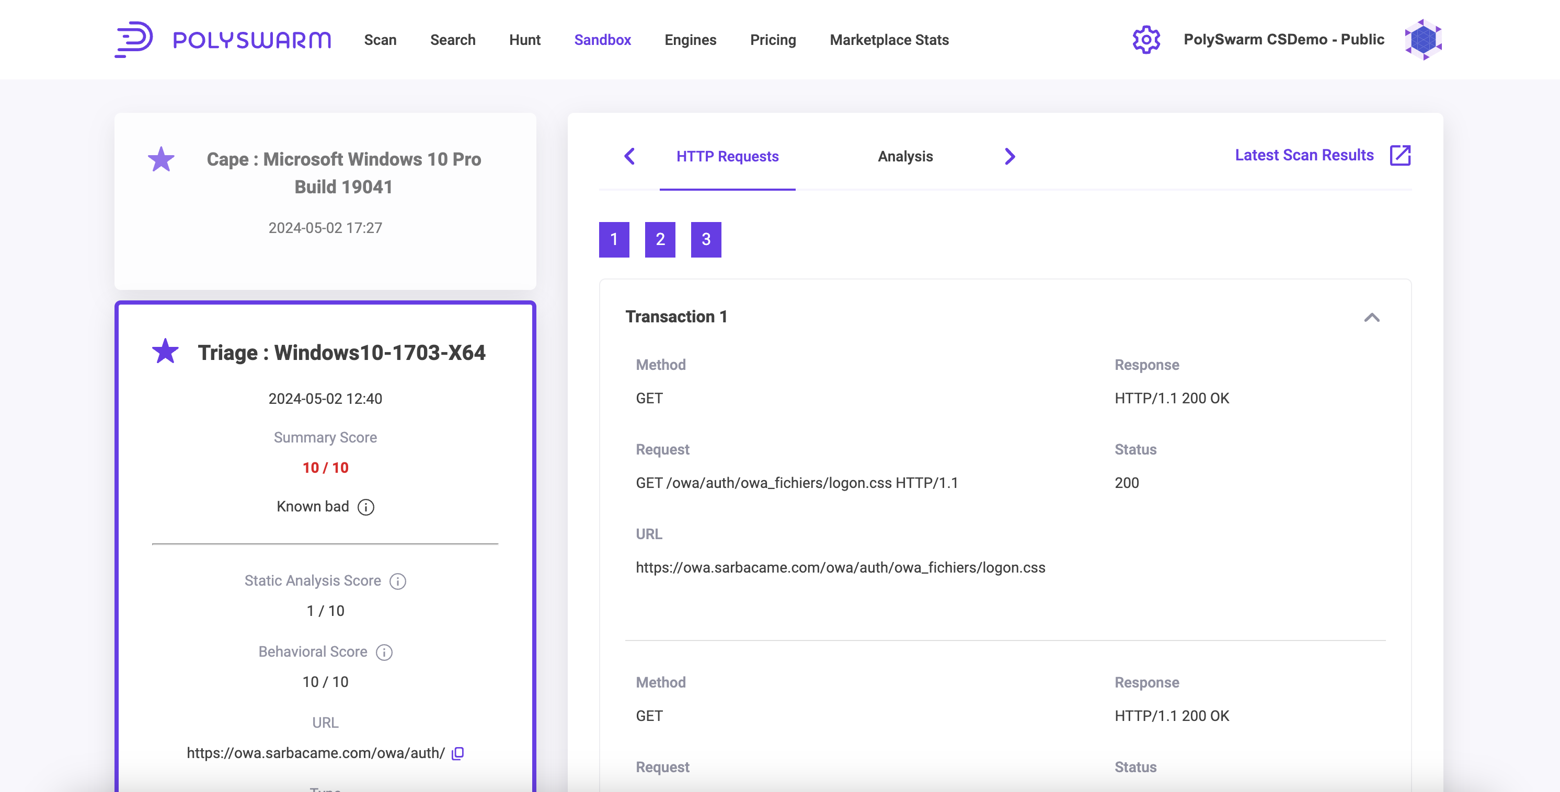Navigate back using the left chevron arrow
Image resolution: width=1560 pixels, height=792 pixels.
pyautogui.click(x=630, y=156)
